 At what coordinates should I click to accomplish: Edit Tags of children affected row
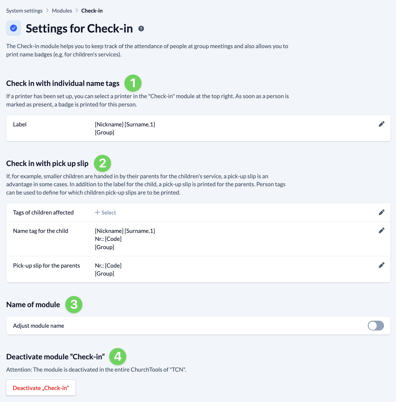tap(382, 212)
